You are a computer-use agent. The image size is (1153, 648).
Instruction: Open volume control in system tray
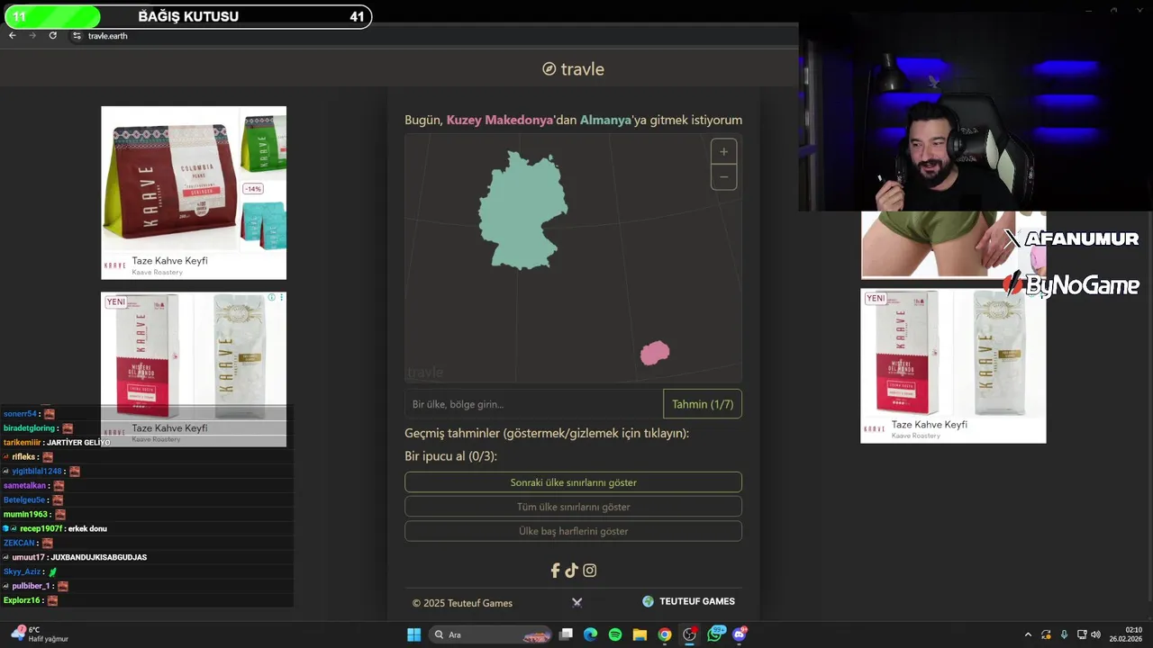pyautogui.click(x=1095, y=634)
